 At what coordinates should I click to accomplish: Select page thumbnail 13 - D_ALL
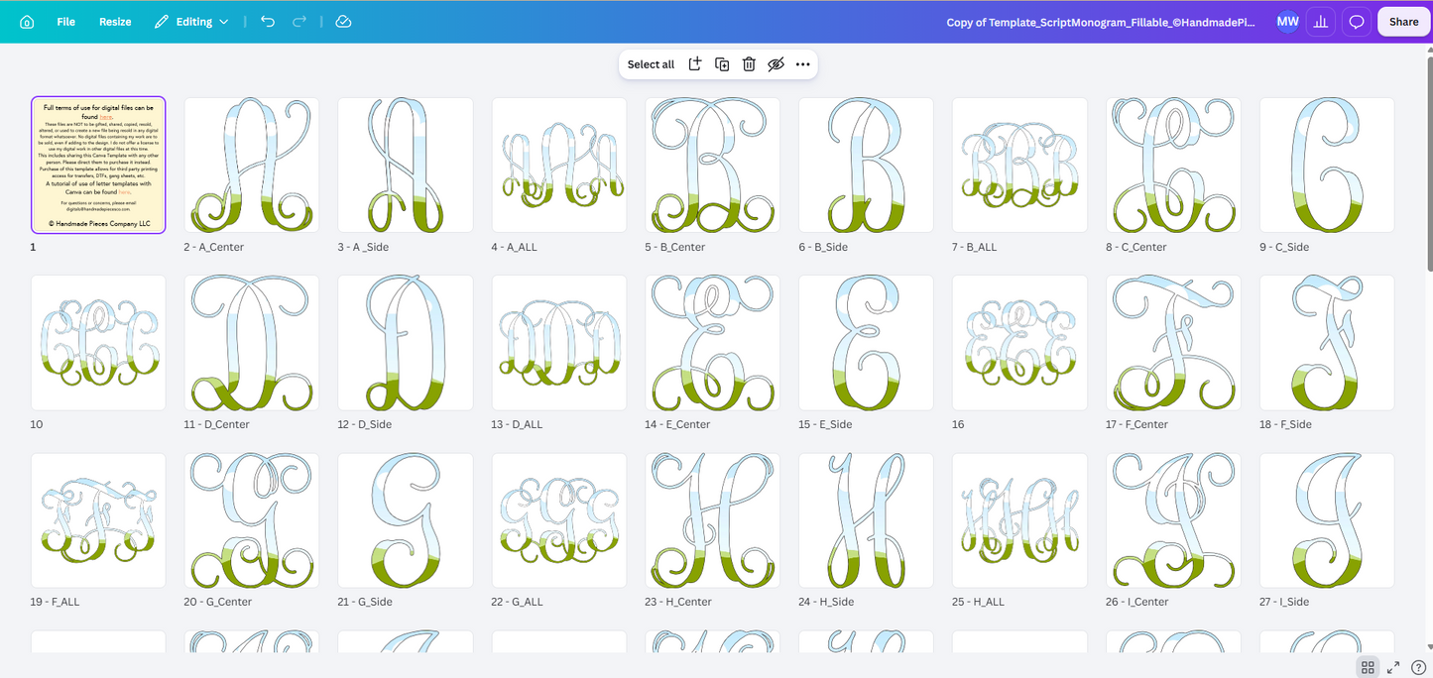(x=559, y=342)
